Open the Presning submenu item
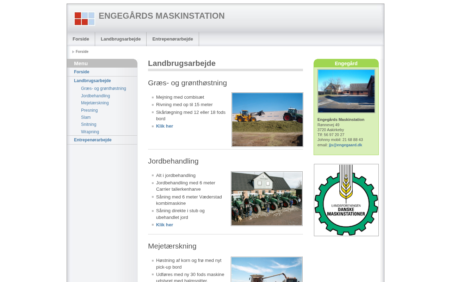Screen dimensions: 451x282 click(x=89, y=110)
